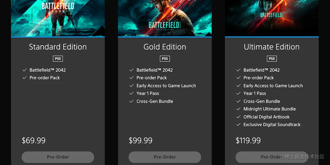Open the Gold Edition cover artwork
The height and width of the screenshot is (165, 330).
(165, 18)
